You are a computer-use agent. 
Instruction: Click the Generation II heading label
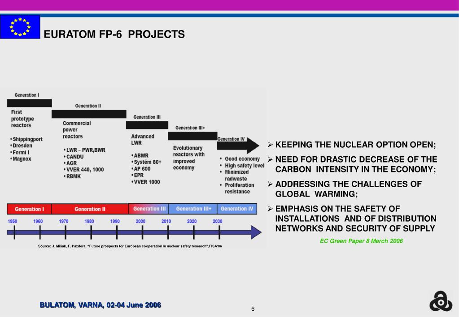(x=88, y=106)
